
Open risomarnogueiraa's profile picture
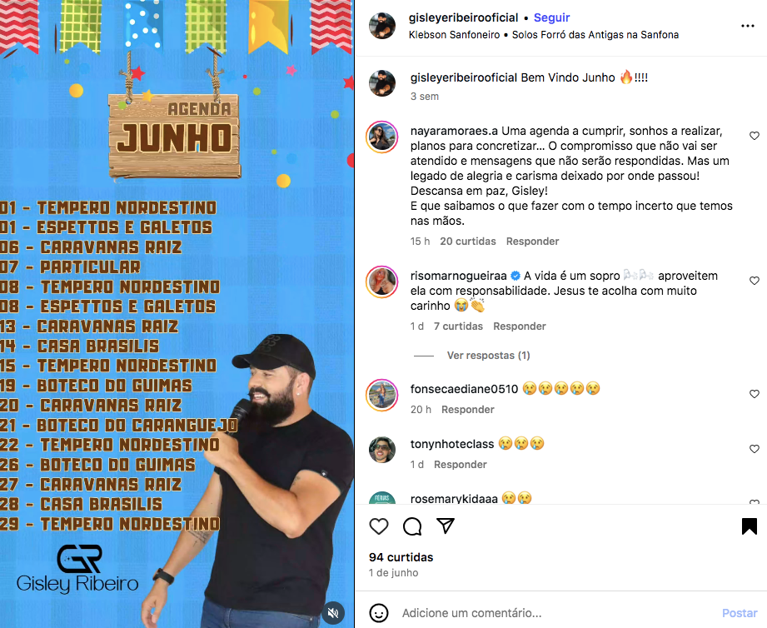point(382,282)
